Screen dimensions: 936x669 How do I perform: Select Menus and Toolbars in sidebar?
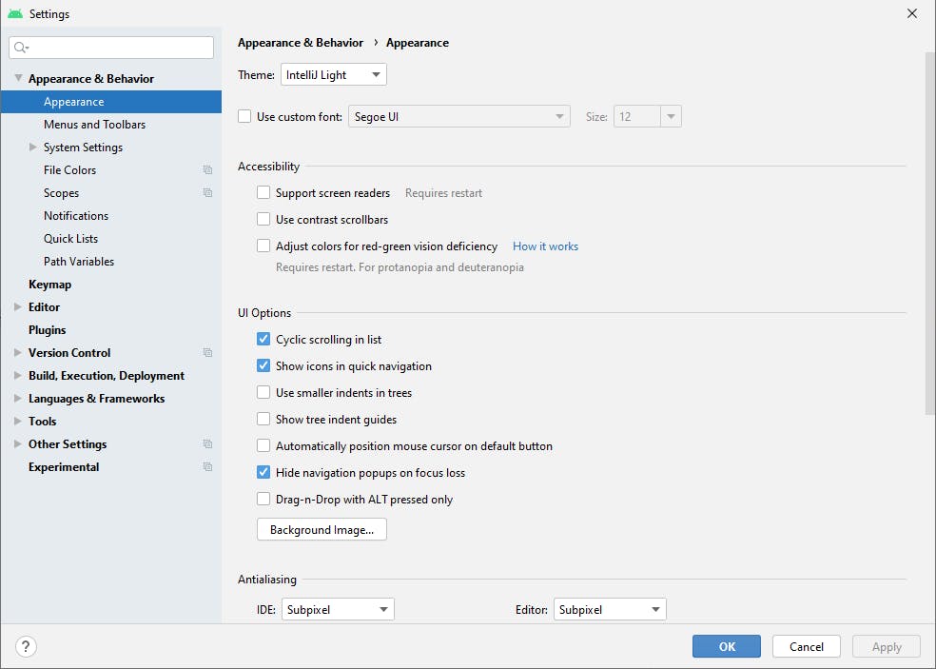tap(94, 125)
